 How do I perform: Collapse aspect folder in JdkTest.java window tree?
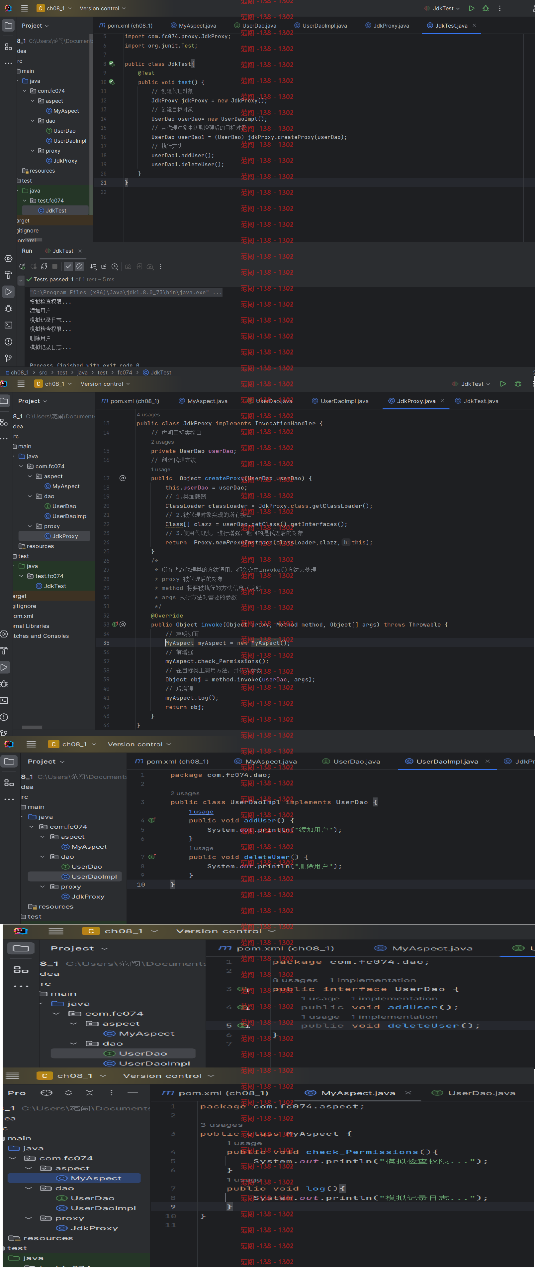pyautogui.click(x=33, y=101)
